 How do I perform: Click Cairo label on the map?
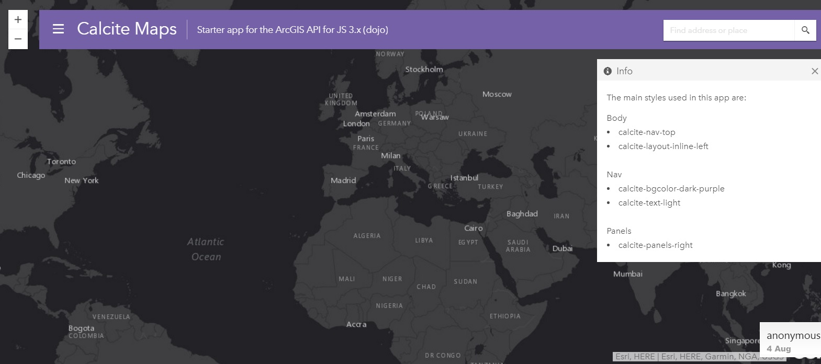tap(474, 228)
